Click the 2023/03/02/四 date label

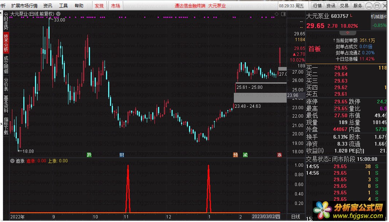click(x=266, y=217)
